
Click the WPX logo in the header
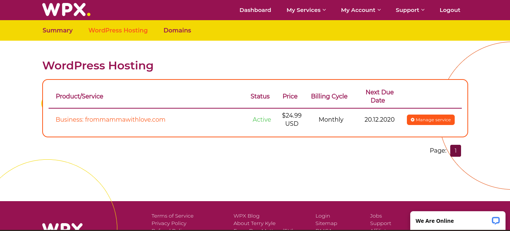coord(66,10)
